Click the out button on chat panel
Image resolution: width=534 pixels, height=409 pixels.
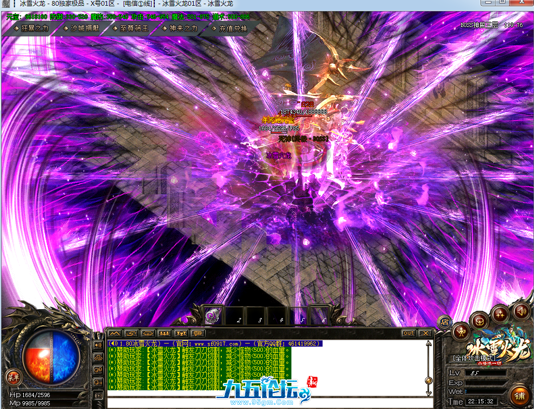[408, 333]
